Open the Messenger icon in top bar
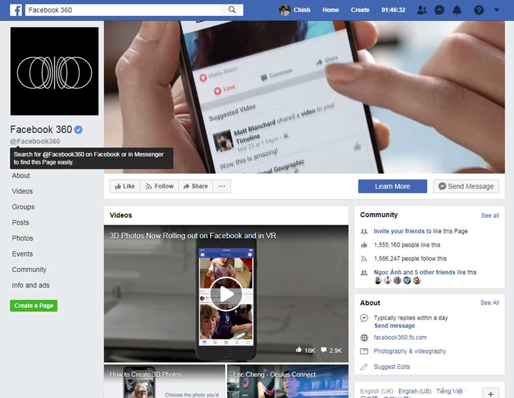Screen dimensions: 514x398 coord(439,10)
